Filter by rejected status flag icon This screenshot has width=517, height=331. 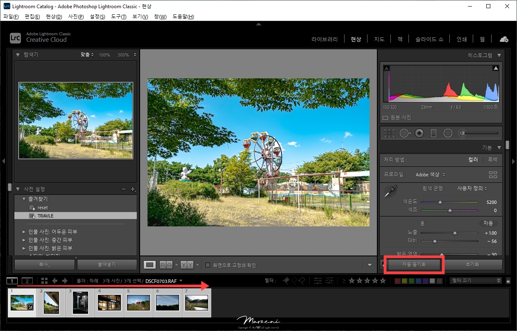pyautogui.click(x=302, y=281)
